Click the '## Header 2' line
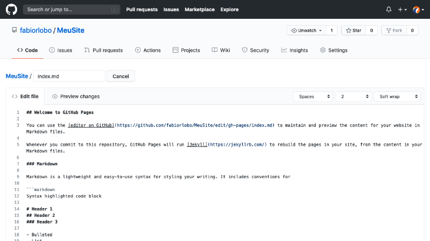This screenshot has height=241, width=430. pos(41,216)
